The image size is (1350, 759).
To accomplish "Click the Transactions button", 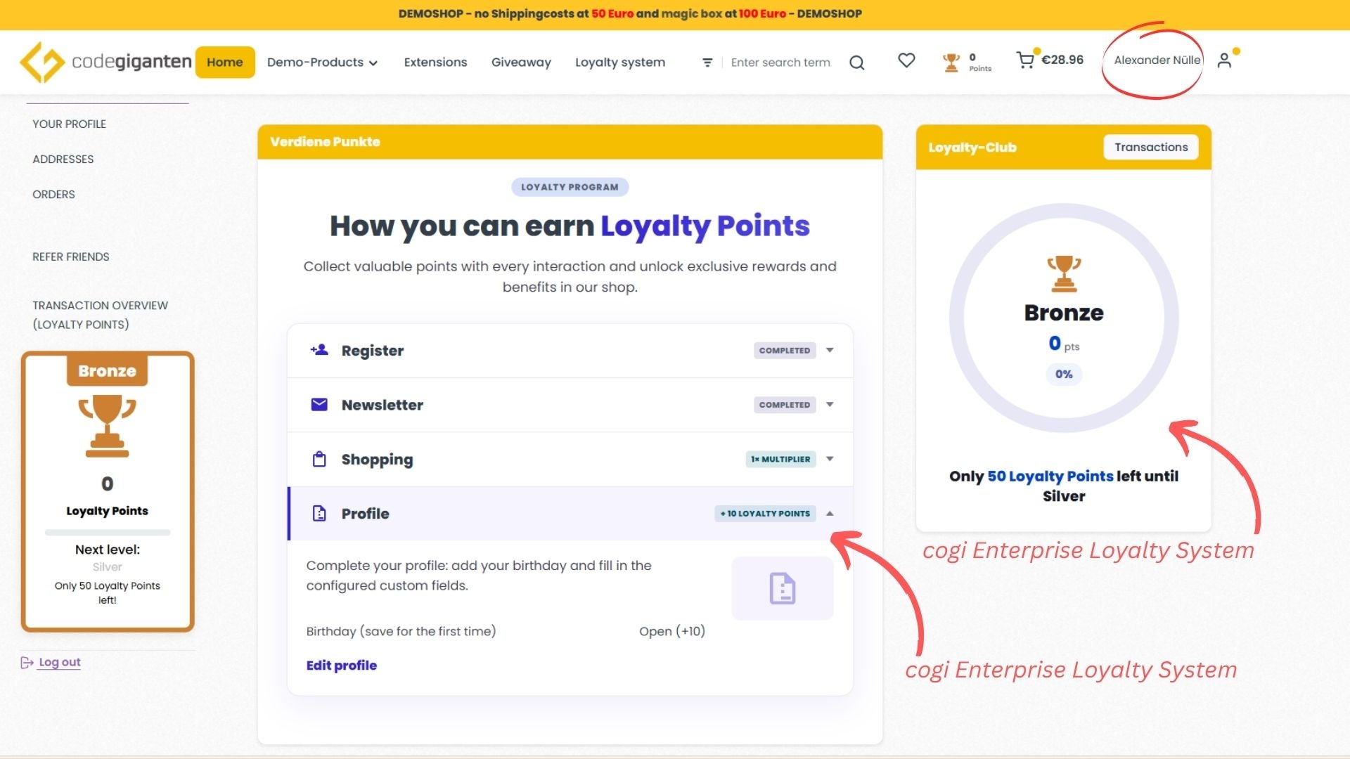I will [x=1150, y=147].
